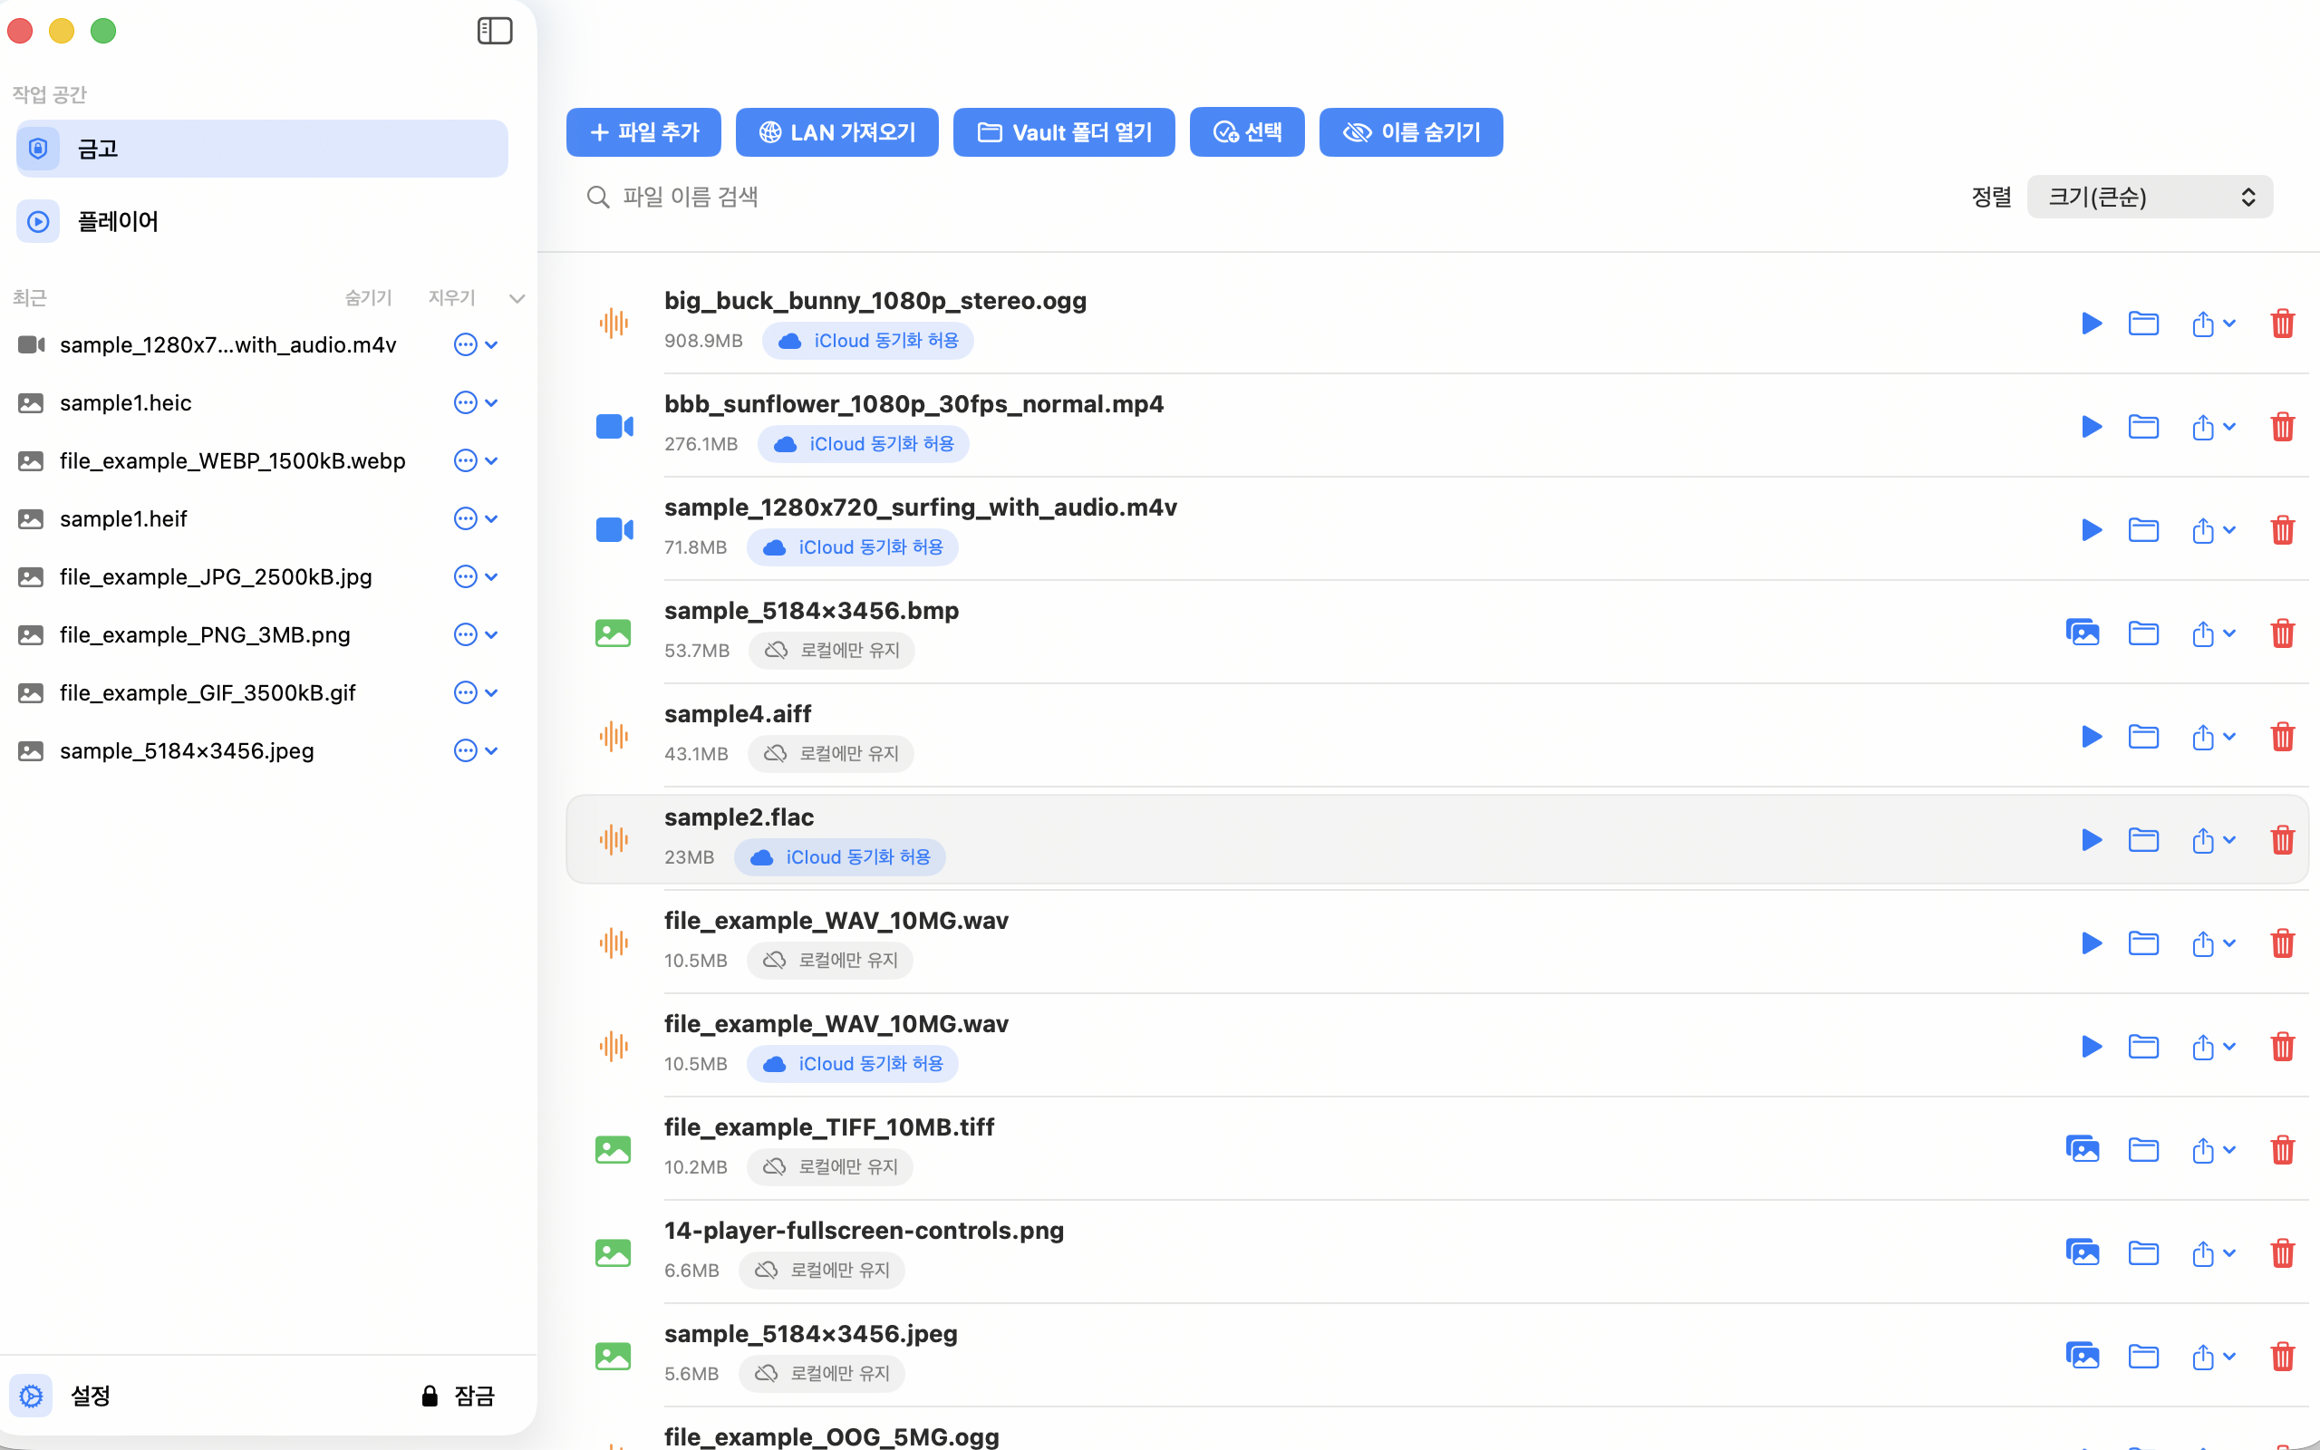2320x1450 pixels.
Task: Collapse the 최근 recent files list
Action: click(x=517, y=297)
